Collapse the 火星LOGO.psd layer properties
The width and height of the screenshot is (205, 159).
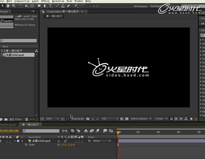click(14, 141)
